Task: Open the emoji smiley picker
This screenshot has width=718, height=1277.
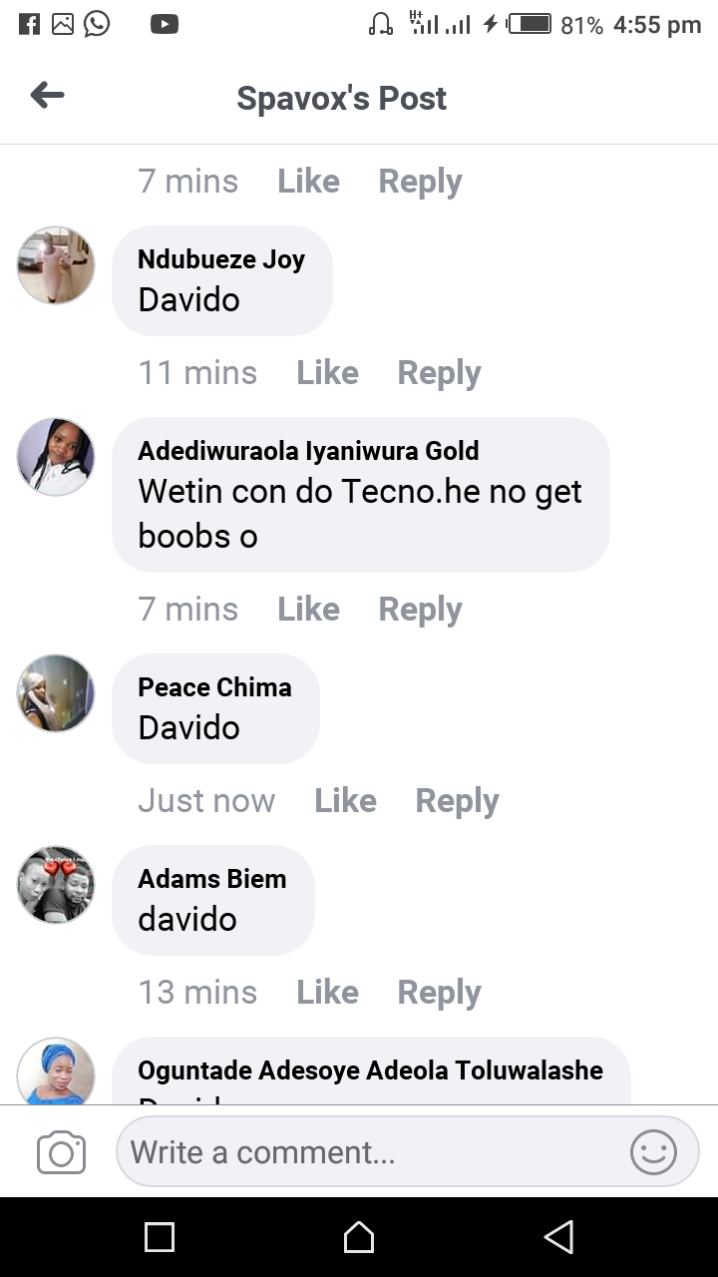Action: pos(653,1152)
